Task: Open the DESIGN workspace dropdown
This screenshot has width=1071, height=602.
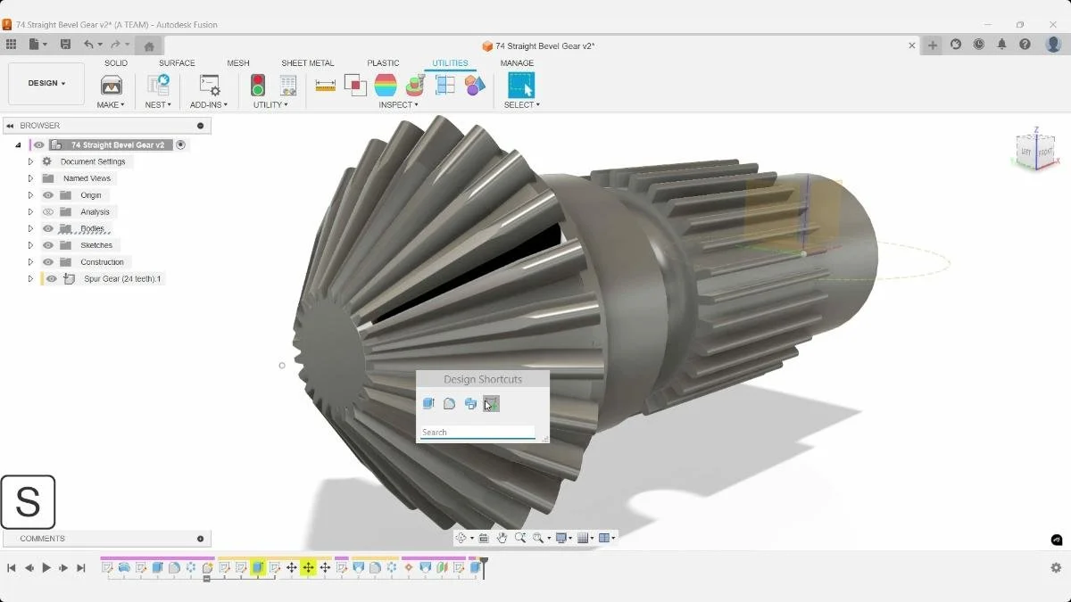Action: click(x=46, y=84)
